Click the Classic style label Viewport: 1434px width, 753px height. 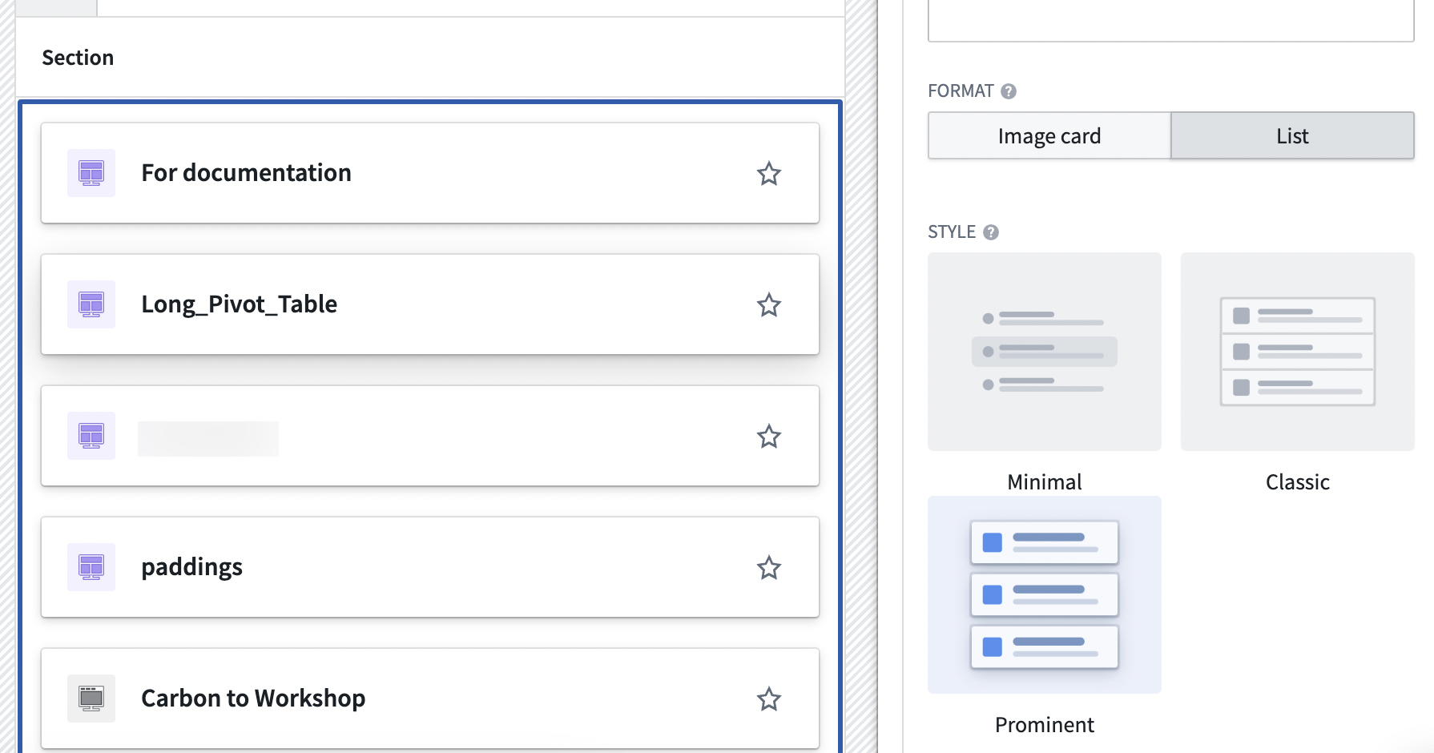click(x=1298, y=482)
